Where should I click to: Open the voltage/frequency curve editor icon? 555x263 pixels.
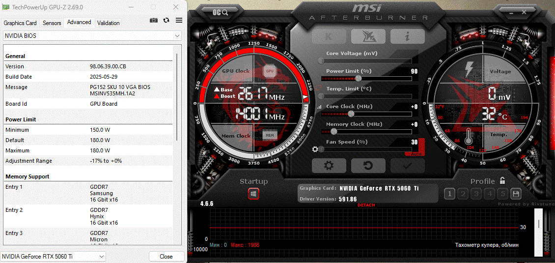click(319, 106)
